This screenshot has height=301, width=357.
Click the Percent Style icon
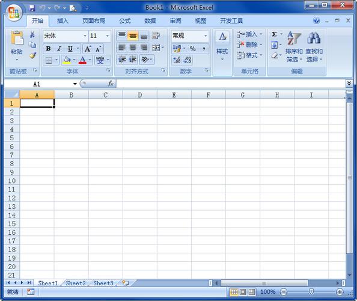[192, 48]
